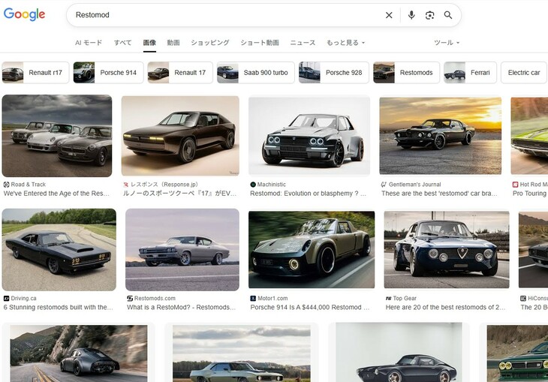The height and width of the screenshot is (382, 548).
Task: Open the grey Porsche mountain road image
Action: click(79, 353)
